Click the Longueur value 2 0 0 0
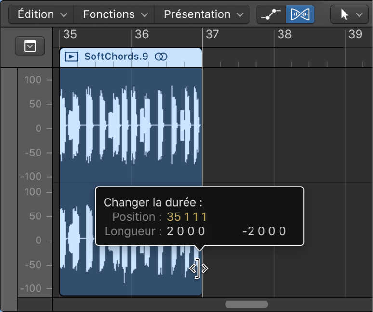 [186, 231]
